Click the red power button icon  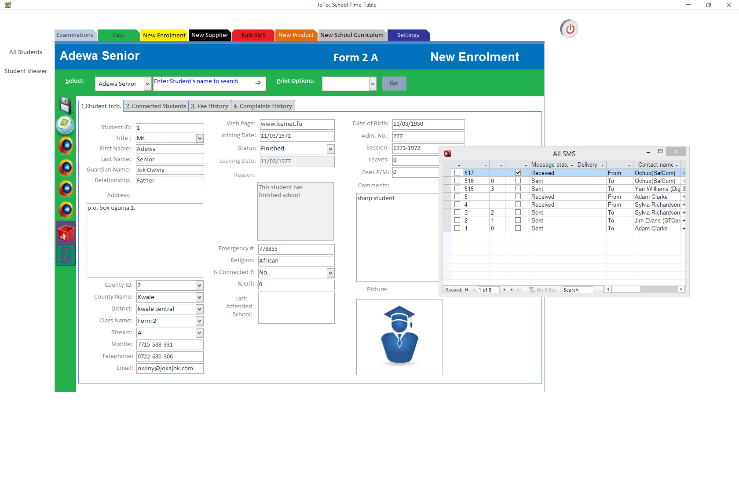tap(570, 29)
